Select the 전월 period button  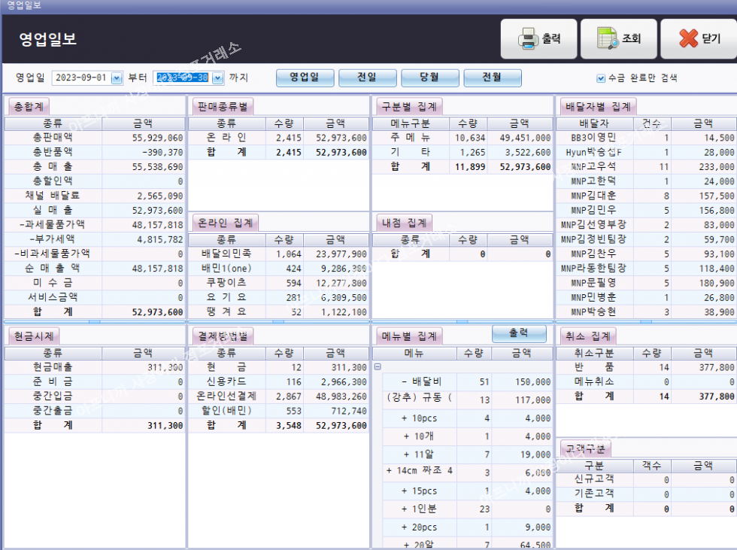(492, 77)
